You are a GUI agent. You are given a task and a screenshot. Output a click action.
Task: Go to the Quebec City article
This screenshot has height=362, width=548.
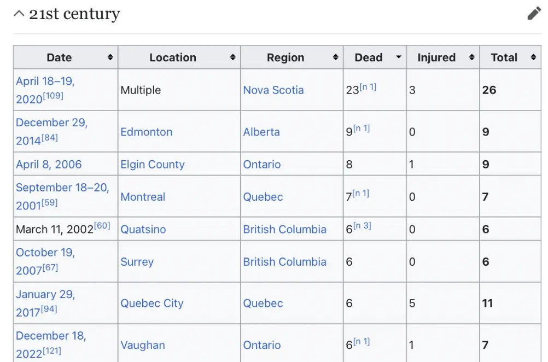tap(151, 303)
